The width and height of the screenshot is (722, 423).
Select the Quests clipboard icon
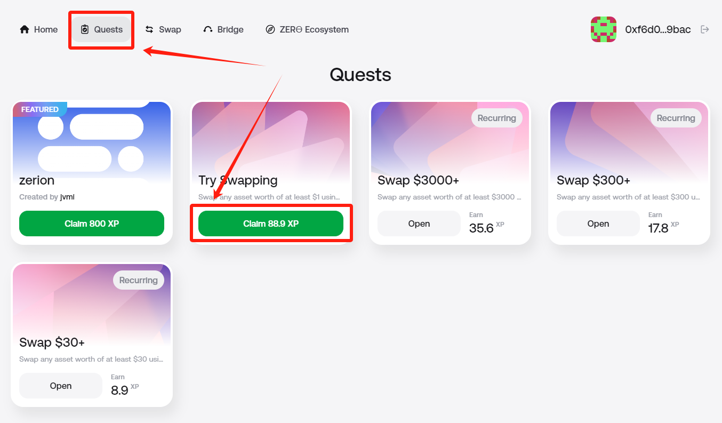coord(85,30)
